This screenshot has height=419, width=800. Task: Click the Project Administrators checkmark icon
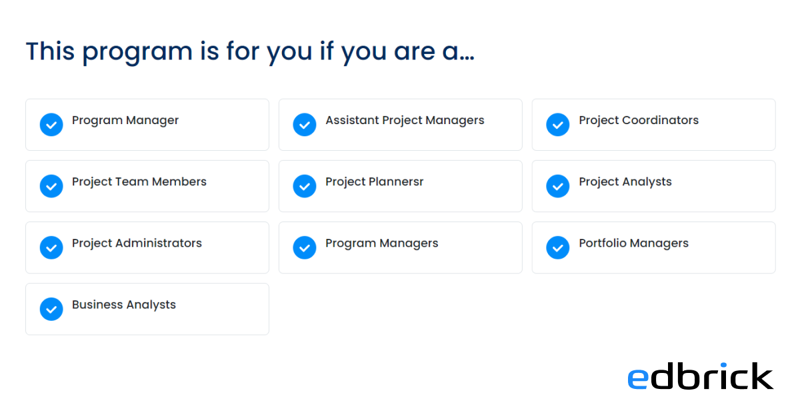[51, 248]
